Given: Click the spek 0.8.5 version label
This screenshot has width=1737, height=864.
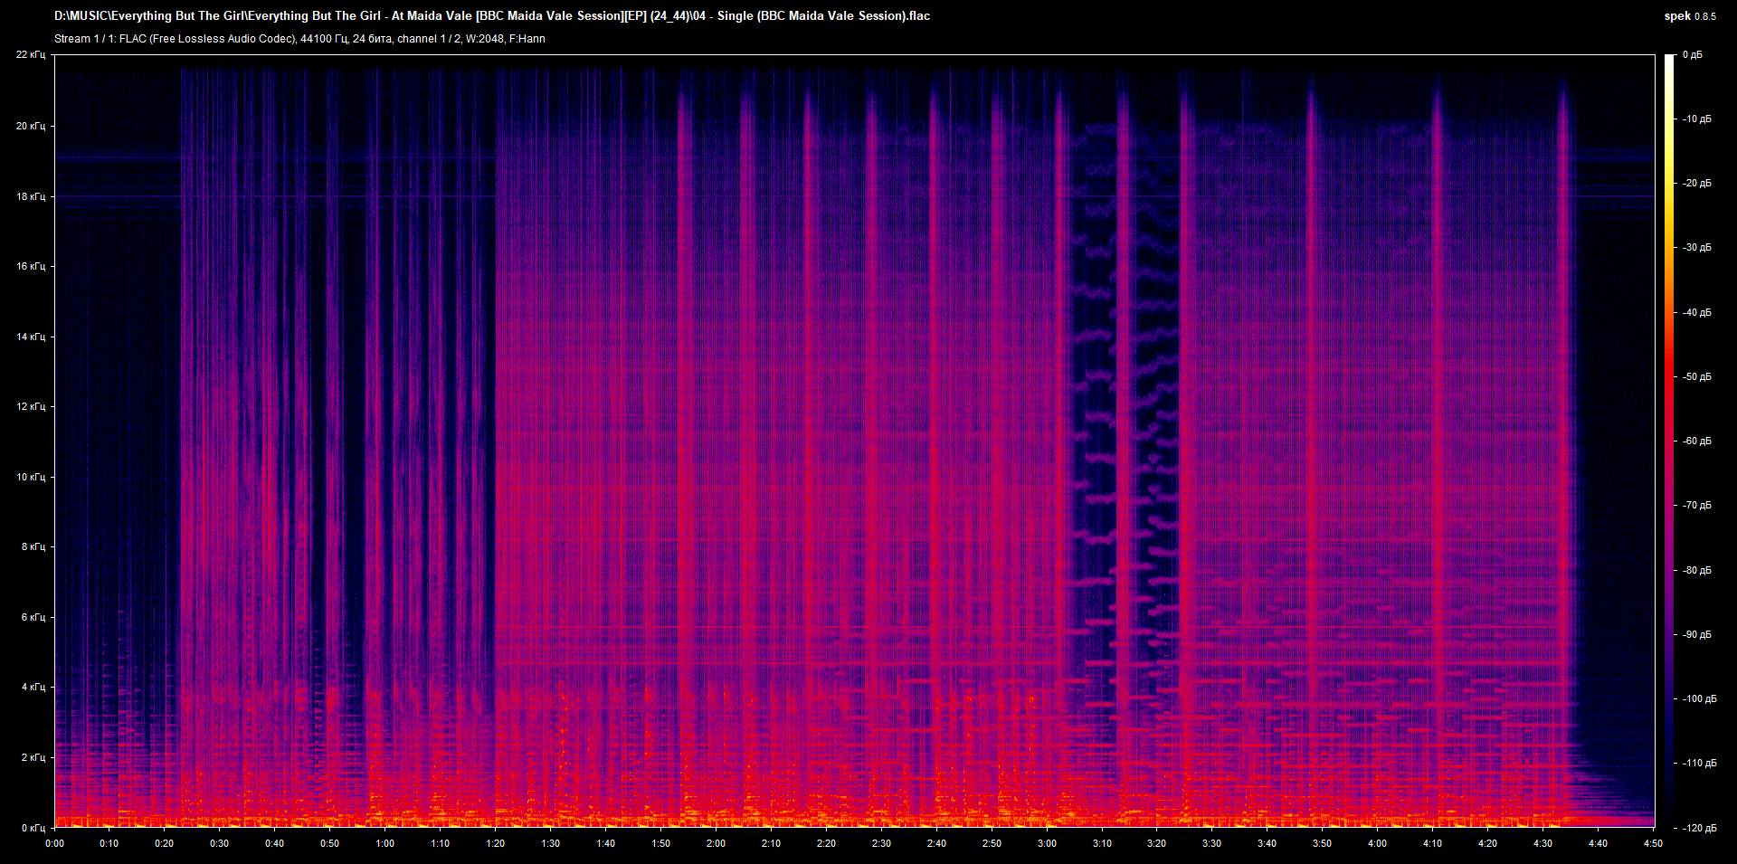Looking at the screenshot, I should pyautogui.click(x=1689, y=16).
